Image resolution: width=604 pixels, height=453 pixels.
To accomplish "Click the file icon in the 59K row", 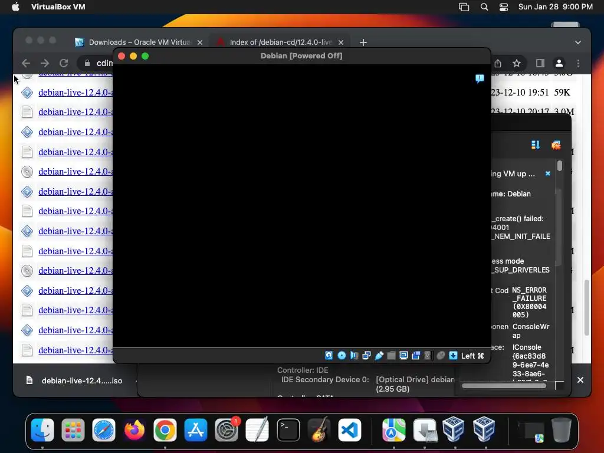I will (x=27, y=93).
